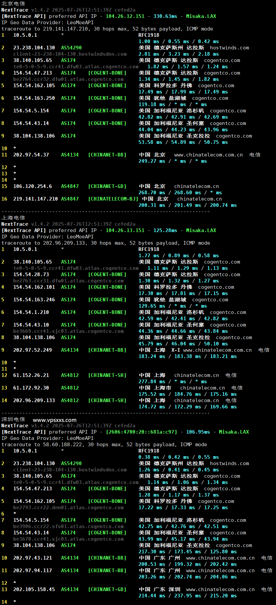The image size is (276, 605).
Task: Click hop IP 61.172.92.30
Action: [x=31, y=388]
